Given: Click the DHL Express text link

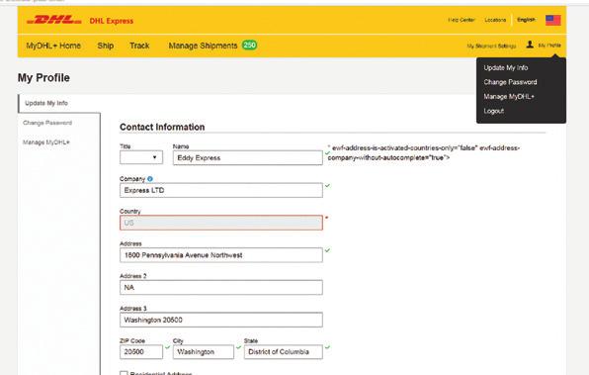Looking at the screenshot, I should [x=112, y=21].
